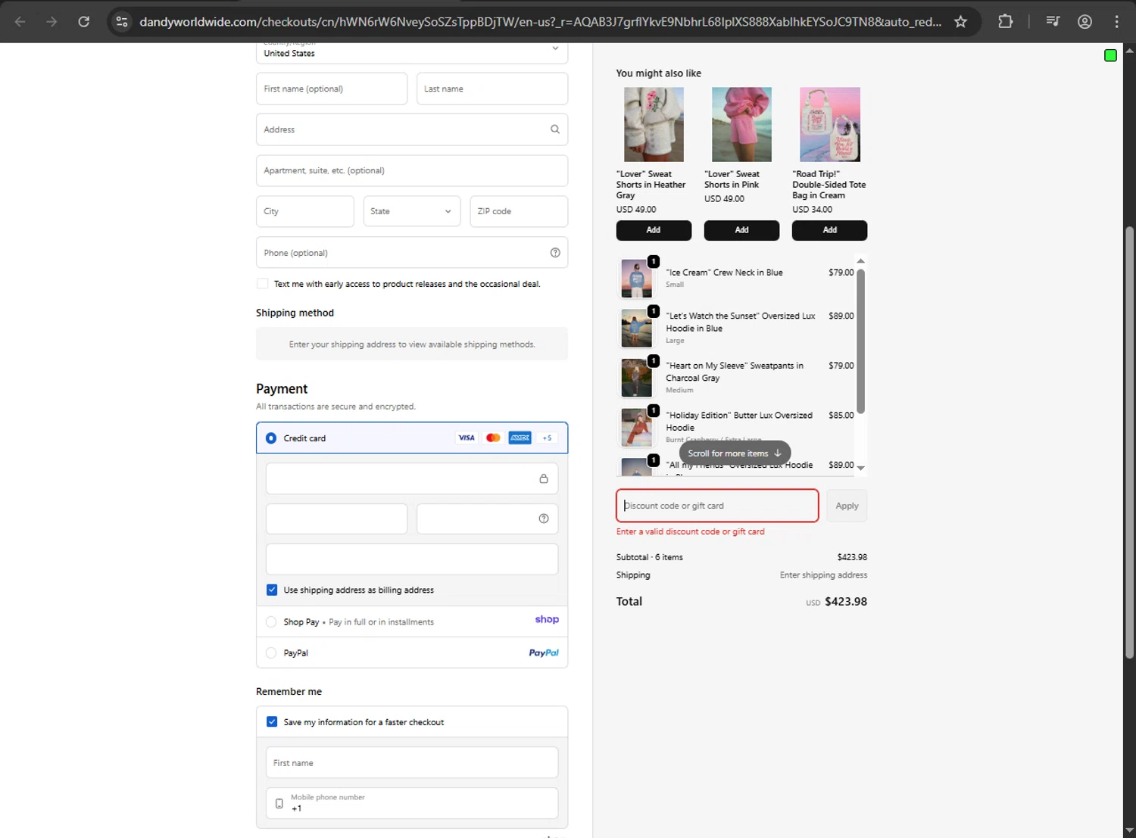The image size is (1136, 838).
Task: Add Lover Sweat Shorts in Pink
Action: (x=741, y=230)
